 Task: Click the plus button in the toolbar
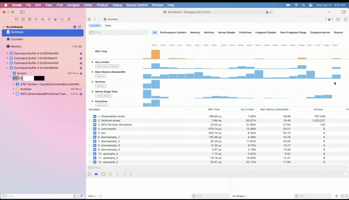coord(329,12)
